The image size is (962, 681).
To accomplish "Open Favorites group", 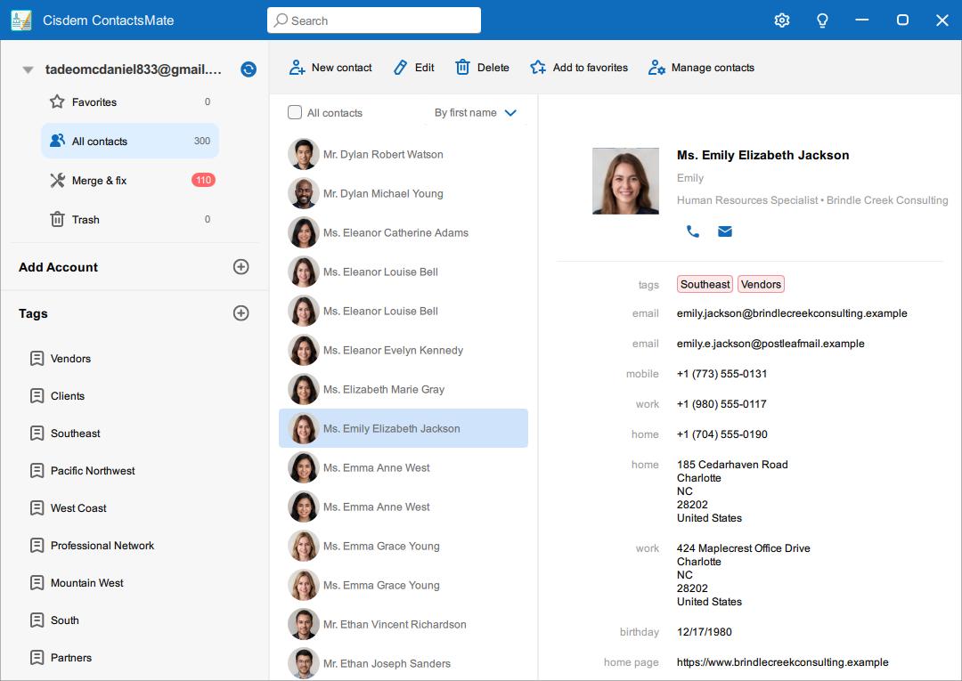I will (130, 101).
